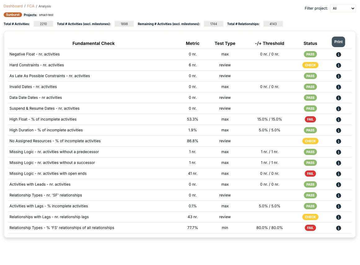Click info icon for Invalid Dates row
Viewport: 360px width, 265px height.
pyautogui.click(x=338, y=87)
